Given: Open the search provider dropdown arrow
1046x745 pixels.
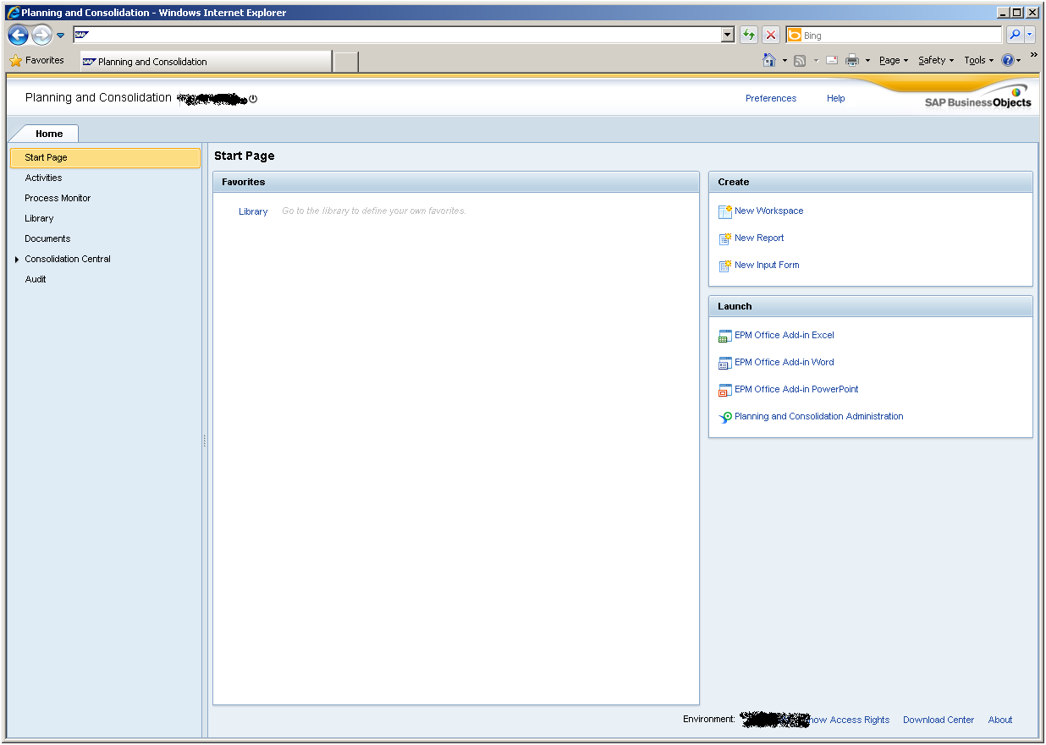Looking at the screenshot, I should (1030, 35).
